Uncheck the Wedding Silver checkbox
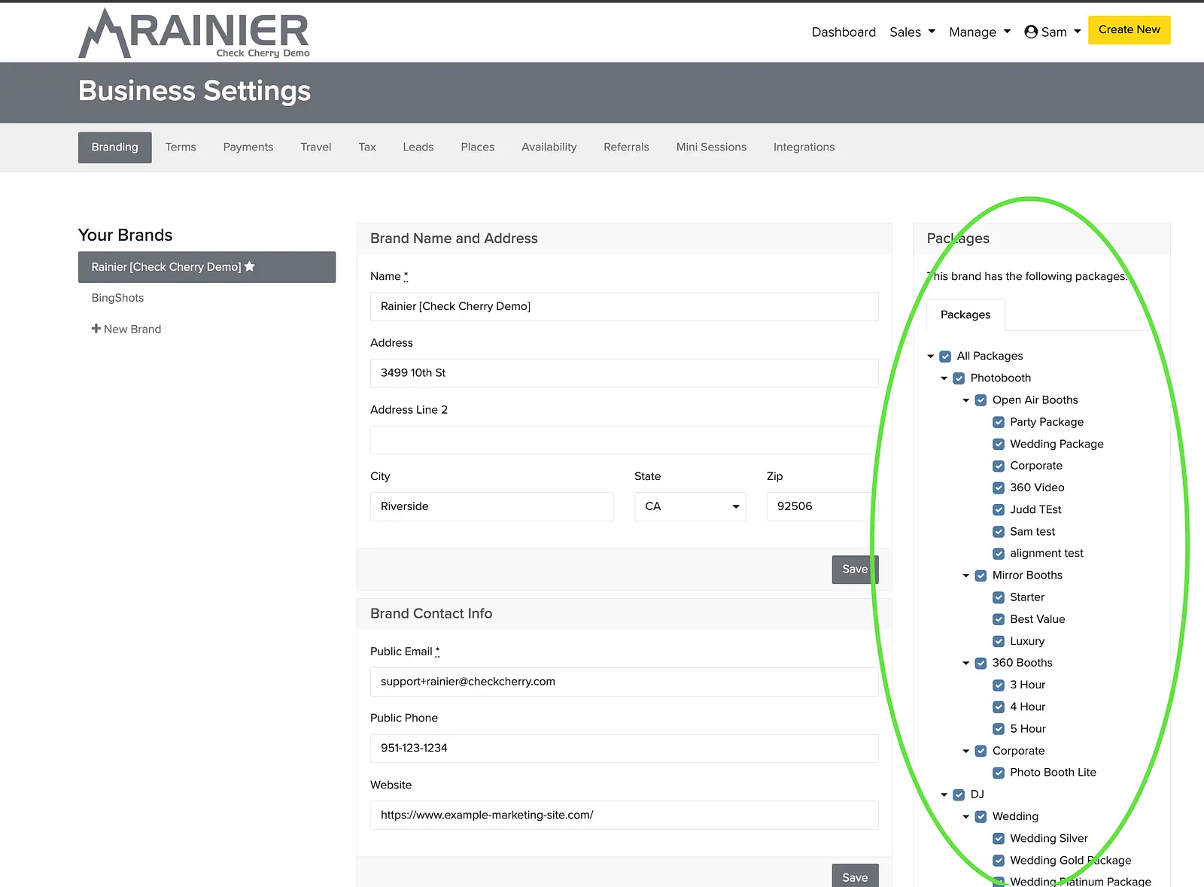 (x=999, y=838)
